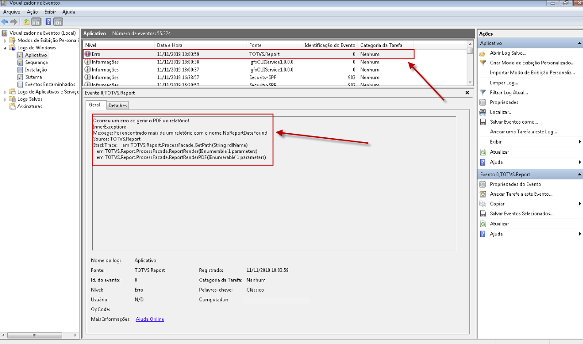Select Assinaturas in the tree
The image size is (583, 344).
30,106
